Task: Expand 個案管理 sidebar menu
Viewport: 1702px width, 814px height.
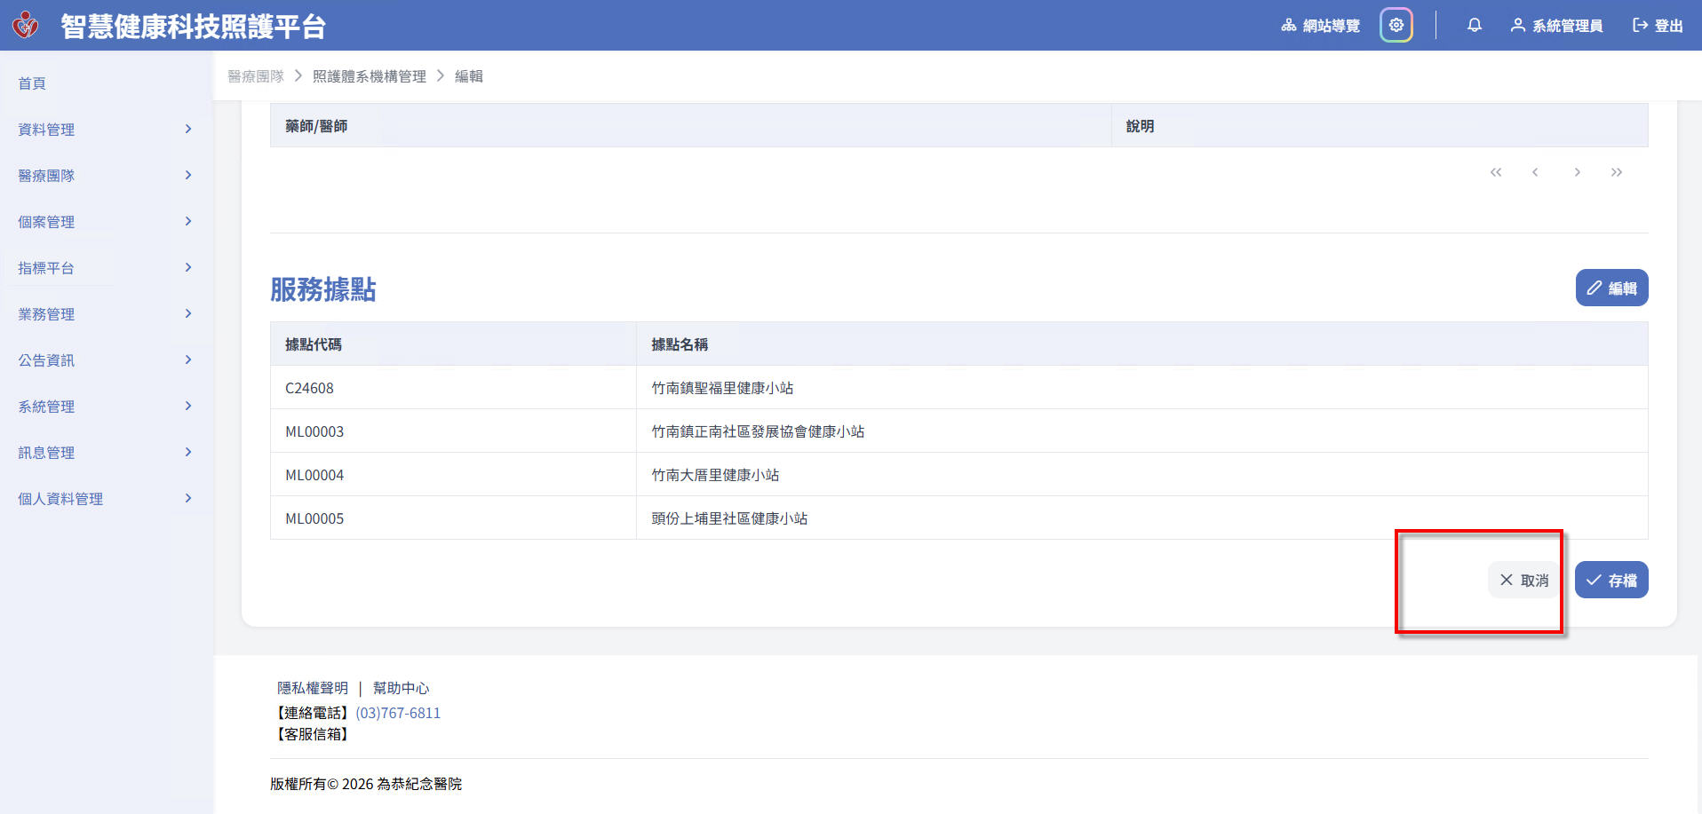Action: (105, 222)
